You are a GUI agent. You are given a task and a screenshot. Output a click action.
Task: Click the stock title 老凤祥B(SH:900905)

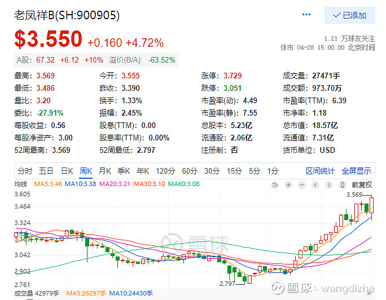(67, 15)
